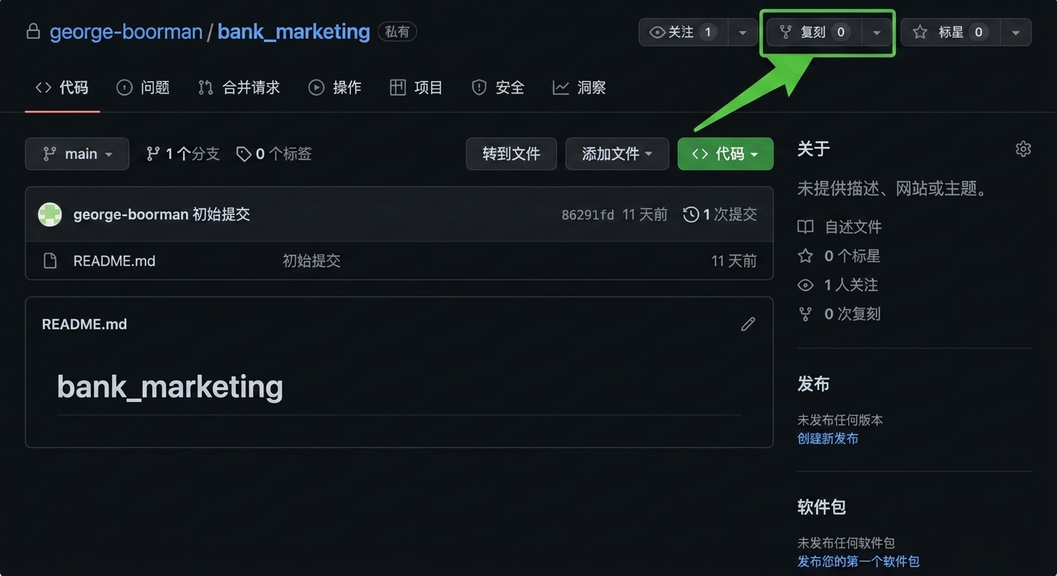
Task: Open repository settings gear beside 关于
Action: pos(1023,148)
